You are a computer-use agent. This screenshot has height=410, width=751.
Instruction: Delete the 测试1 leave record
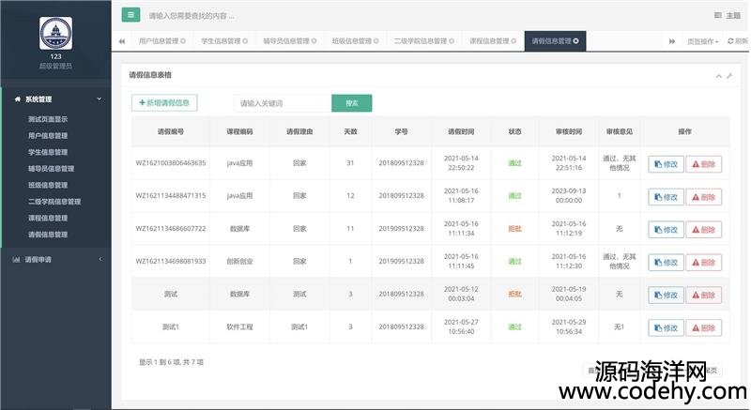click(704, 327)
